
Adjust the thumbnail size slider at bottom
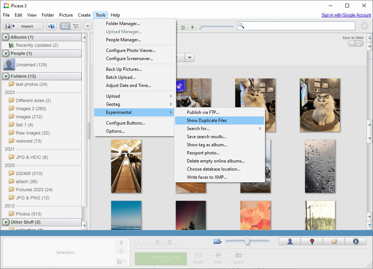coord(247,241)
